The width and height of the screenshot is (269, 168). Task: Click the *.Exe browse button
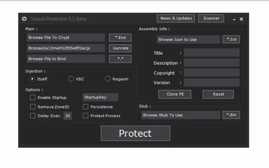(120, 38)
